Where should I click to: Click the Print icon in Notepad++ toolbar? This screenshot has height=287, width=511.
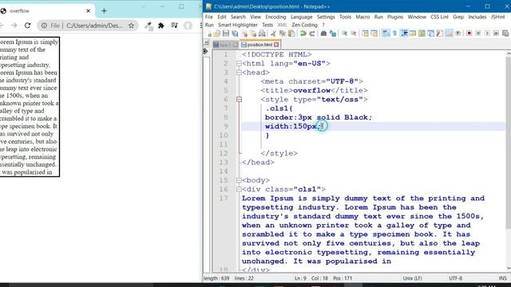point(262,33)
